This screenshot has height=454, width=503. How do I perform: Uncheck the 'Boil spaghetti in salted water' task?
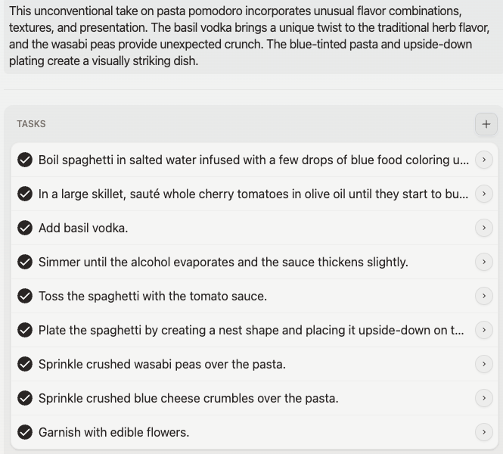tap(25, 160)
